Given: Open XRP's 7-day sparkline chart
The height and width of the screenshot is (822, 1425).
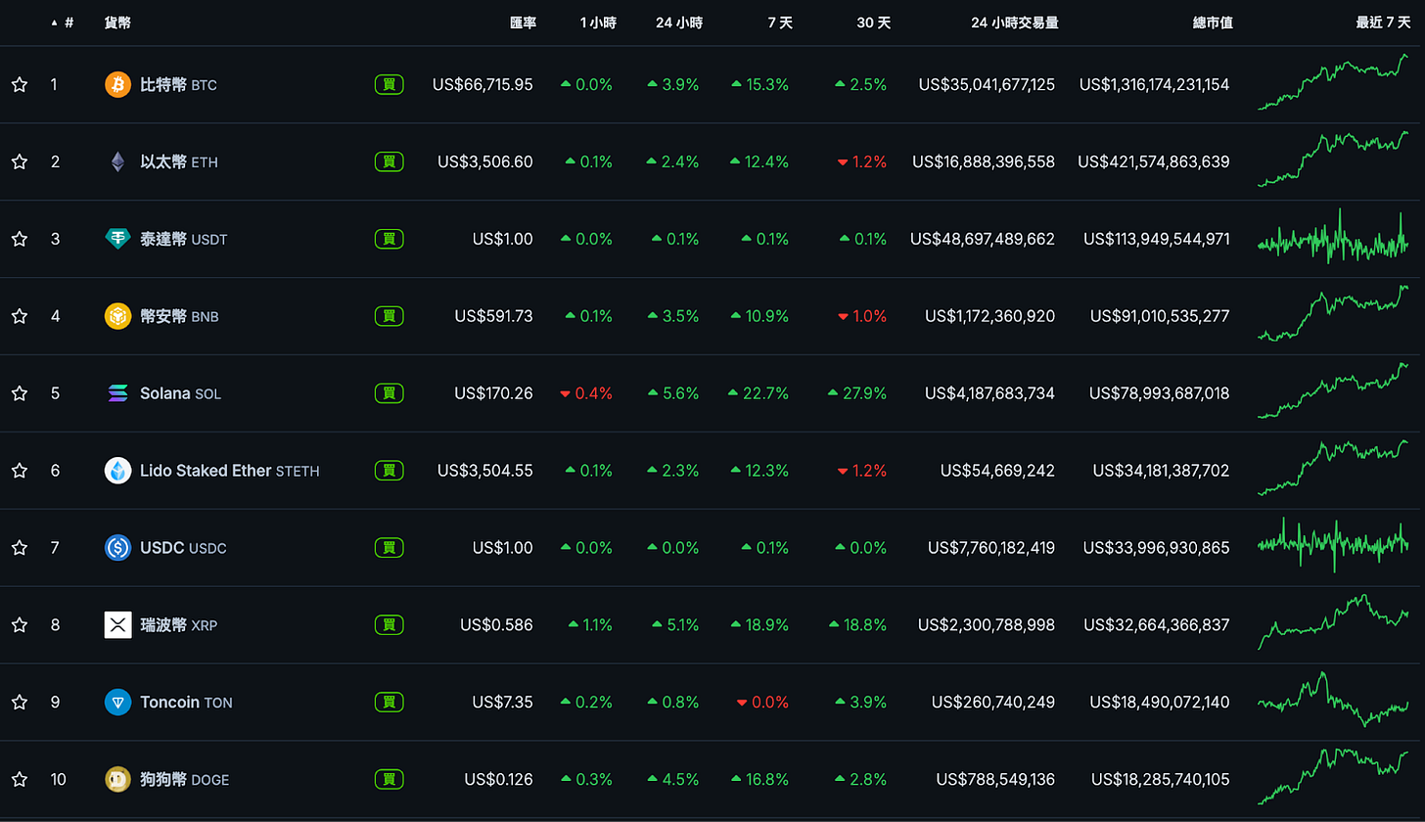Looking at the screenshot, I should pos(1334,621).
